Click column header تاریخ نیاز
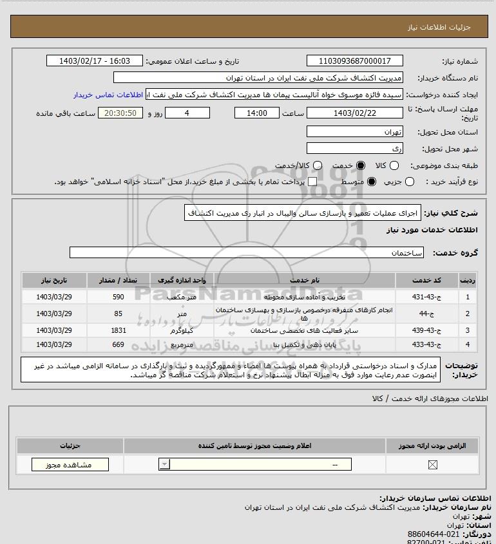The width and height of the screenshot is (496, 544). [54, 280]
